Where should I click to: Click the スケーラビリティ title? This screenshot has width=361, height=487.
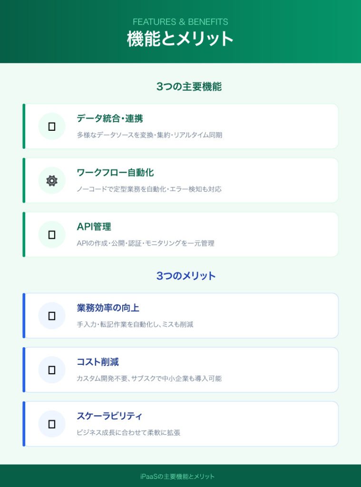point(109,416)
